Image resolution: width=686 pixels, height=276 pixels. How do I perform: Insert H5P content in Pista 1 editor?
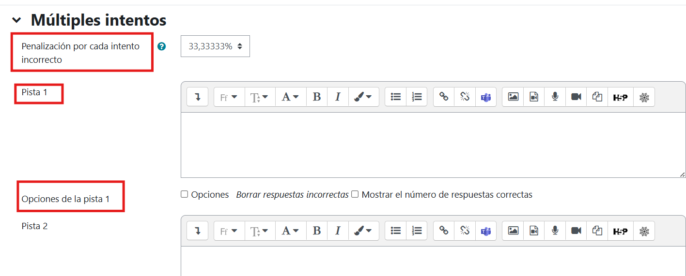[x=621, y=97]
